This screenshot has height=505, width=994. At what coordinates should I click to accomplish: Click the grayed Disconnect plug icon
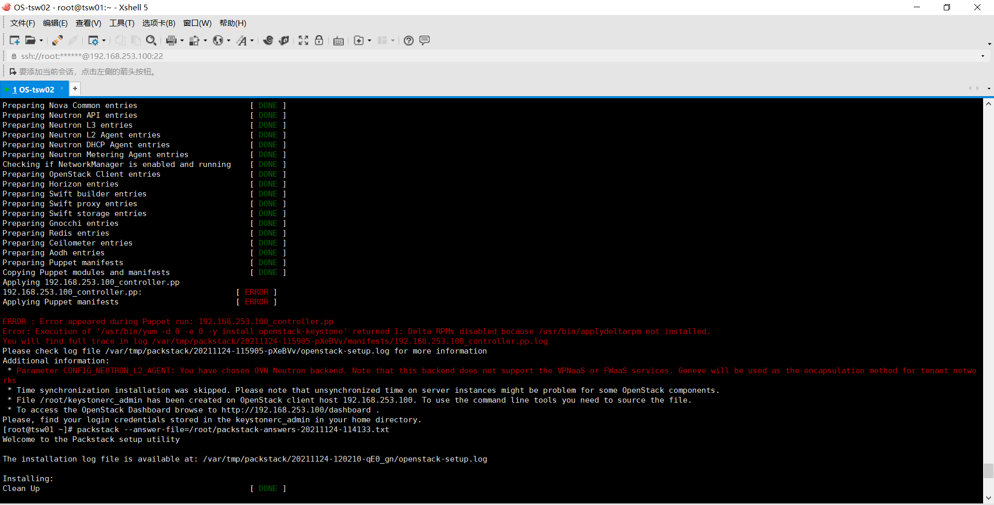(74, 40)
